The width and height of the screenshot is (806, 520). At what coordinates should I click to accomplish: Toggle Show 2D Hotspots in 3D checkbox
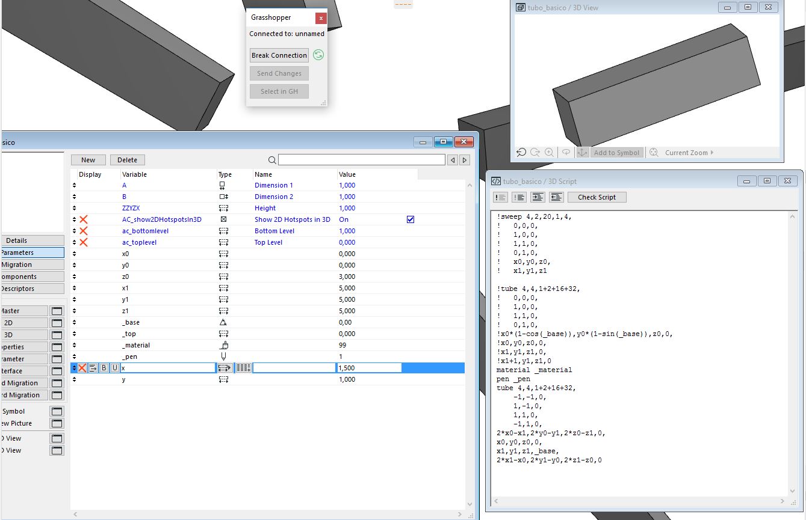(x=411, y=219)
